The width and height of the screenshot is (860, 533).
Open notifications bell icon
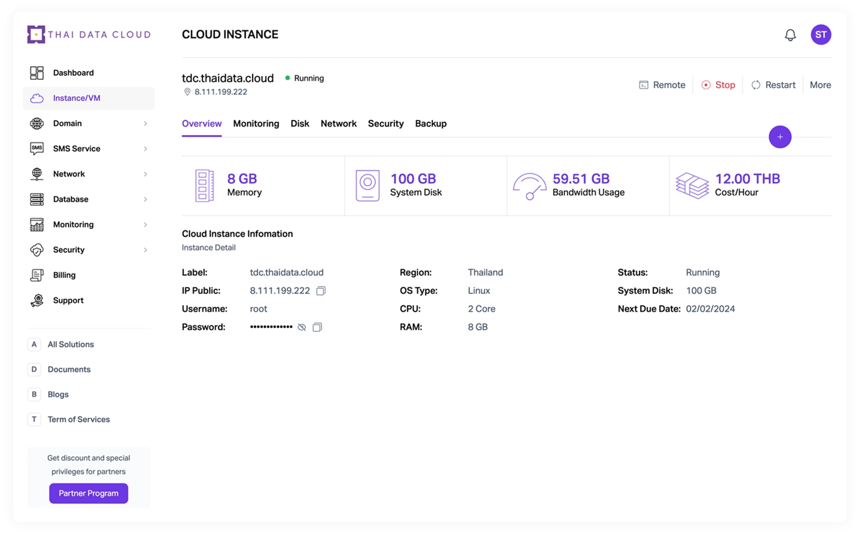(790, 35)
